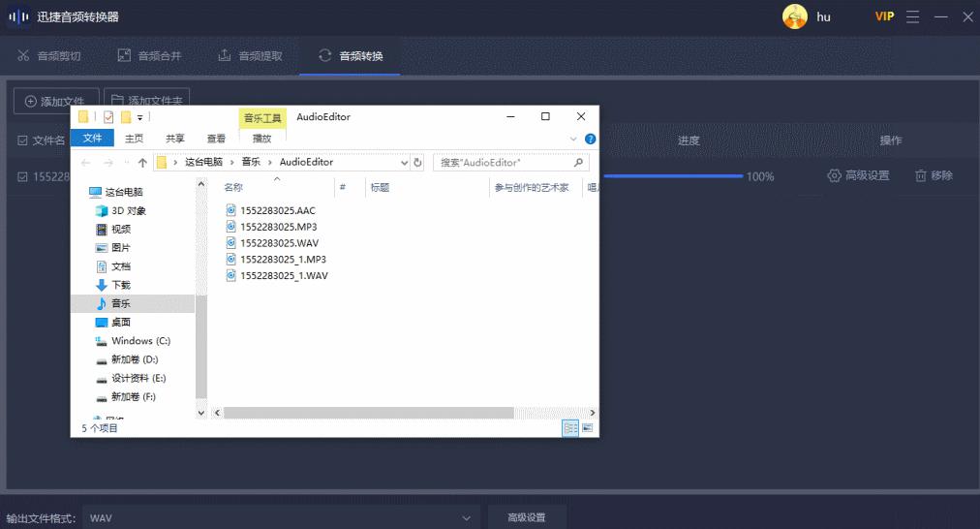The height and width of the screenshot is (529, 980).
Task: Switch to the 音频提取 tab
Action: click(x=250, y=55)
